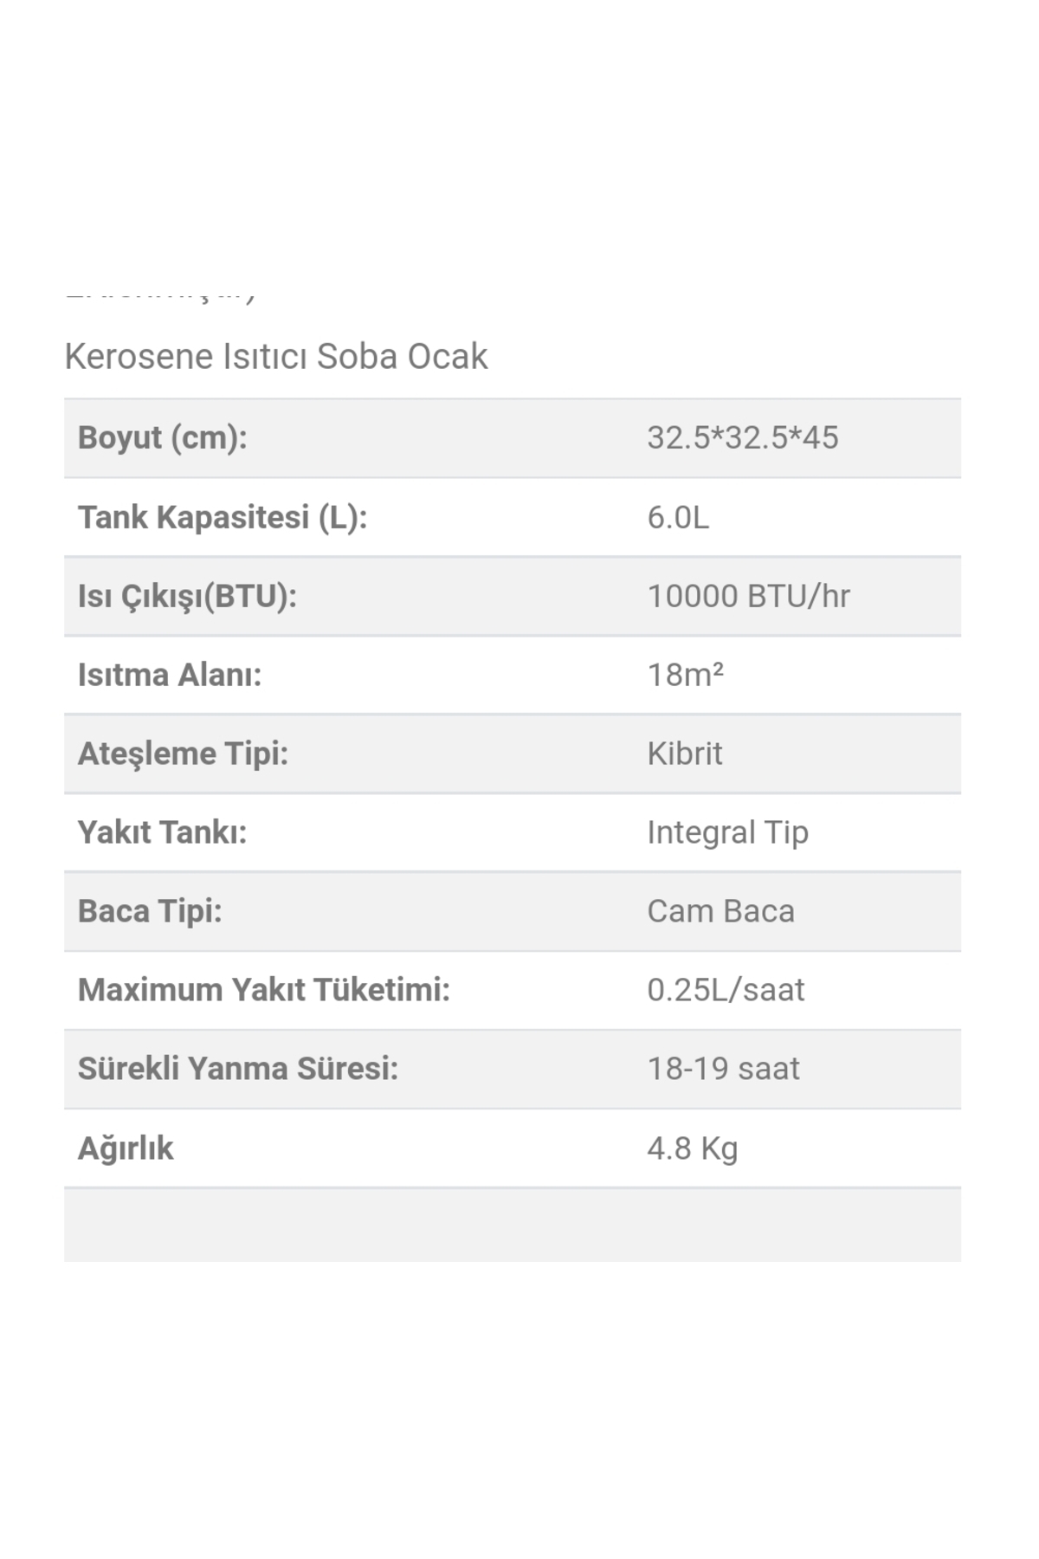Viewport: 1039px width, 1559px height.
Task: Click the 10000 BTU/hr value
Action: [748, 596]
